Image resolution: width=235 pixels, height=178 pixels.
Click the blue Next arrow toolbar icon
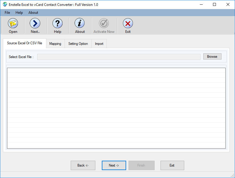[x=35, y=23]
